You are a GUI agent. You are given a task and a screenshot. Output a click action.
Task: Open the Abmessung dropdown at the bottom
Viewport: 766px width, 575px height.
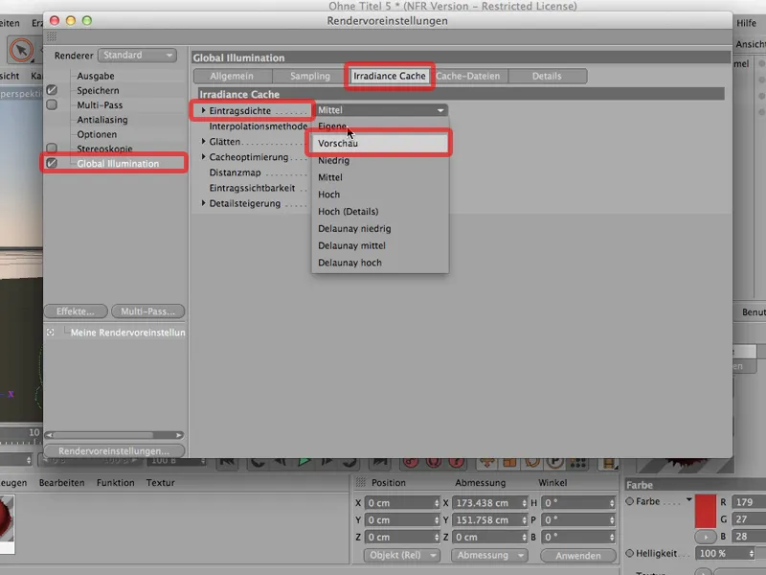click(x=491, y=555)
